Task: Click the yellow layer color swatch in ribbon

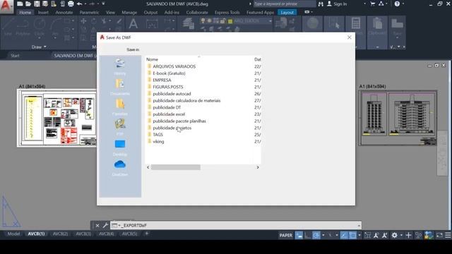Action: (x=230, y=21)
